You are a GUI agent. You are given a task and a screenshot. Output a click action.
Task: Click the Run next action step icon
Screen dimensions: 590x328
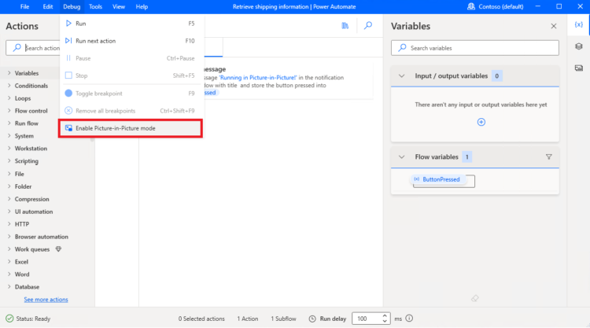pyautogui.click(x=68, y=41)
